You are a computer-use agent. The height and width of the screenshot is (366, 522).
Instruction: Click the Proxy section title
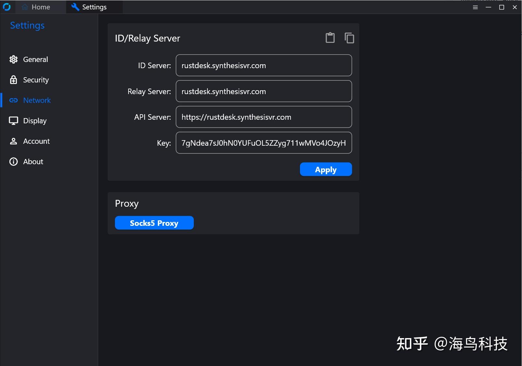click(127, 204)
